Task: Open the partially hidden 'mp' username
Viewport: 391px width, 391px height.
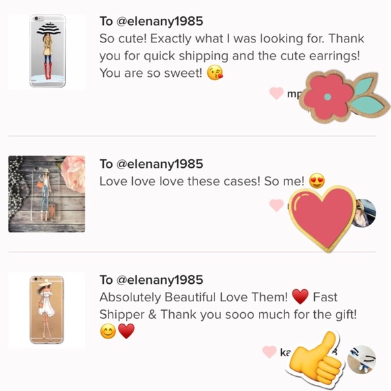Action: [x=295, y=94]
